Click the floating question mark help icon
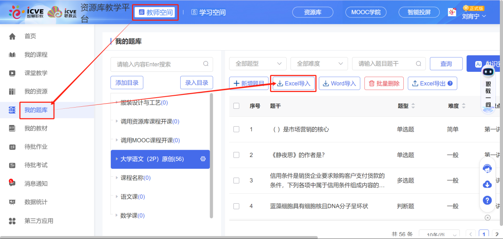 487,200
